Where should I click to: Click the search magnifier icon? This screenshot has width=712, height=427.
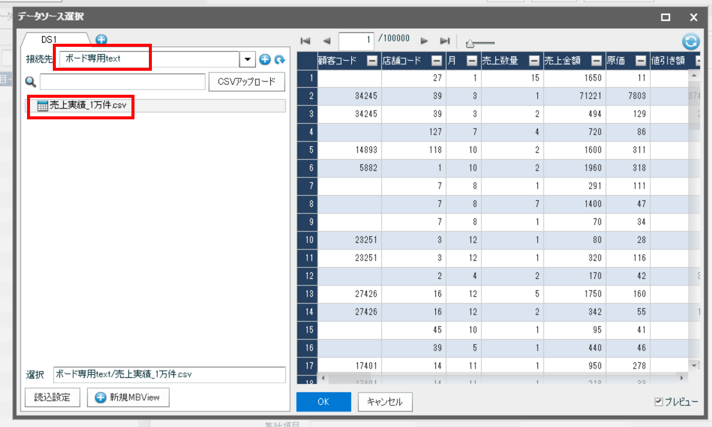tap(31, 82)
